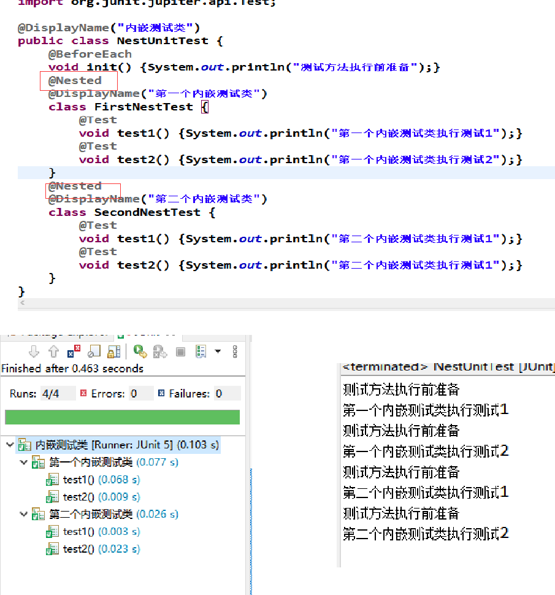The height and width of the screenshot is (595, 555).
Task: Open the Test Run History icon
Action: click(x=201, y=351)
